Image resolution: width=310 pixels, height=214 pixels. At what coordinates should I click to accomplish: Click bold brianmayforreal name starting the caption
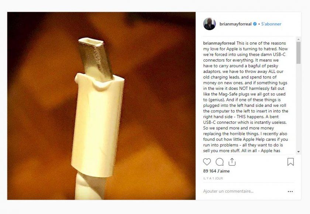[x=219, y=43]
